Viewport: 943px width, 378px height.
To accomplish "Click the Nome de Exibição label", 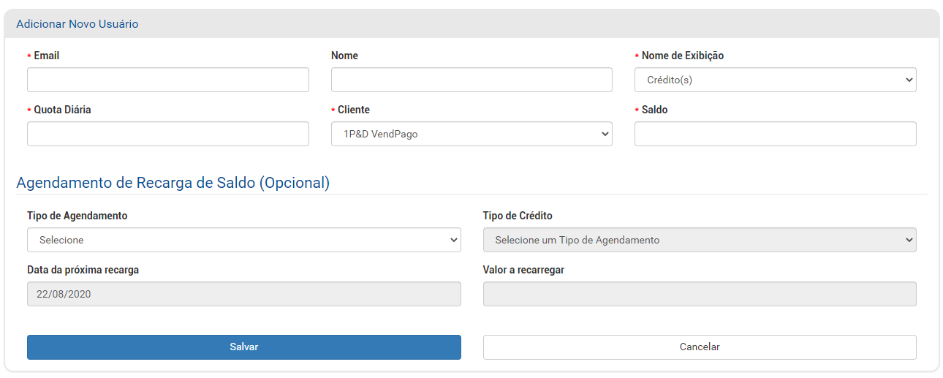I will tap(683, 56).
